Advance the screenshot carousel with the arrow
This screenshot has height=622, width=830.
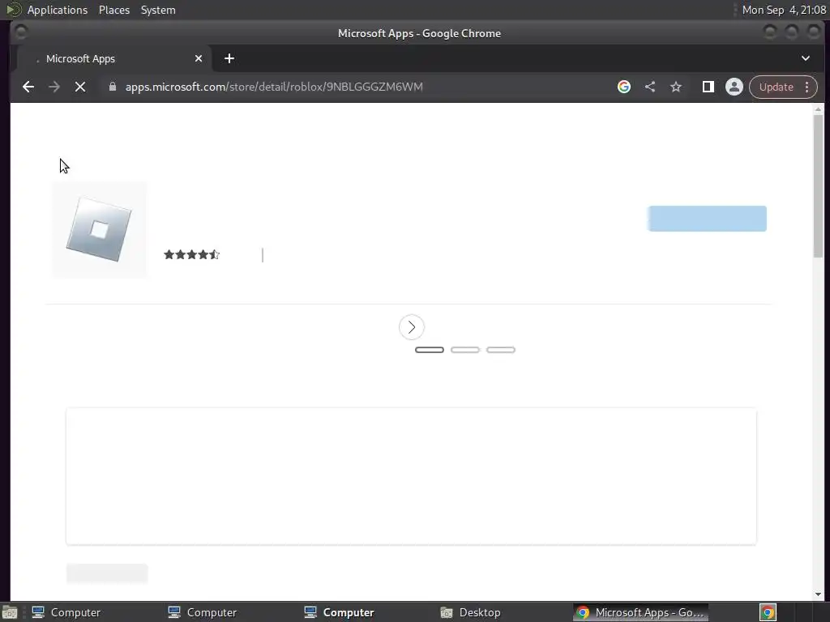coord(411,327)
